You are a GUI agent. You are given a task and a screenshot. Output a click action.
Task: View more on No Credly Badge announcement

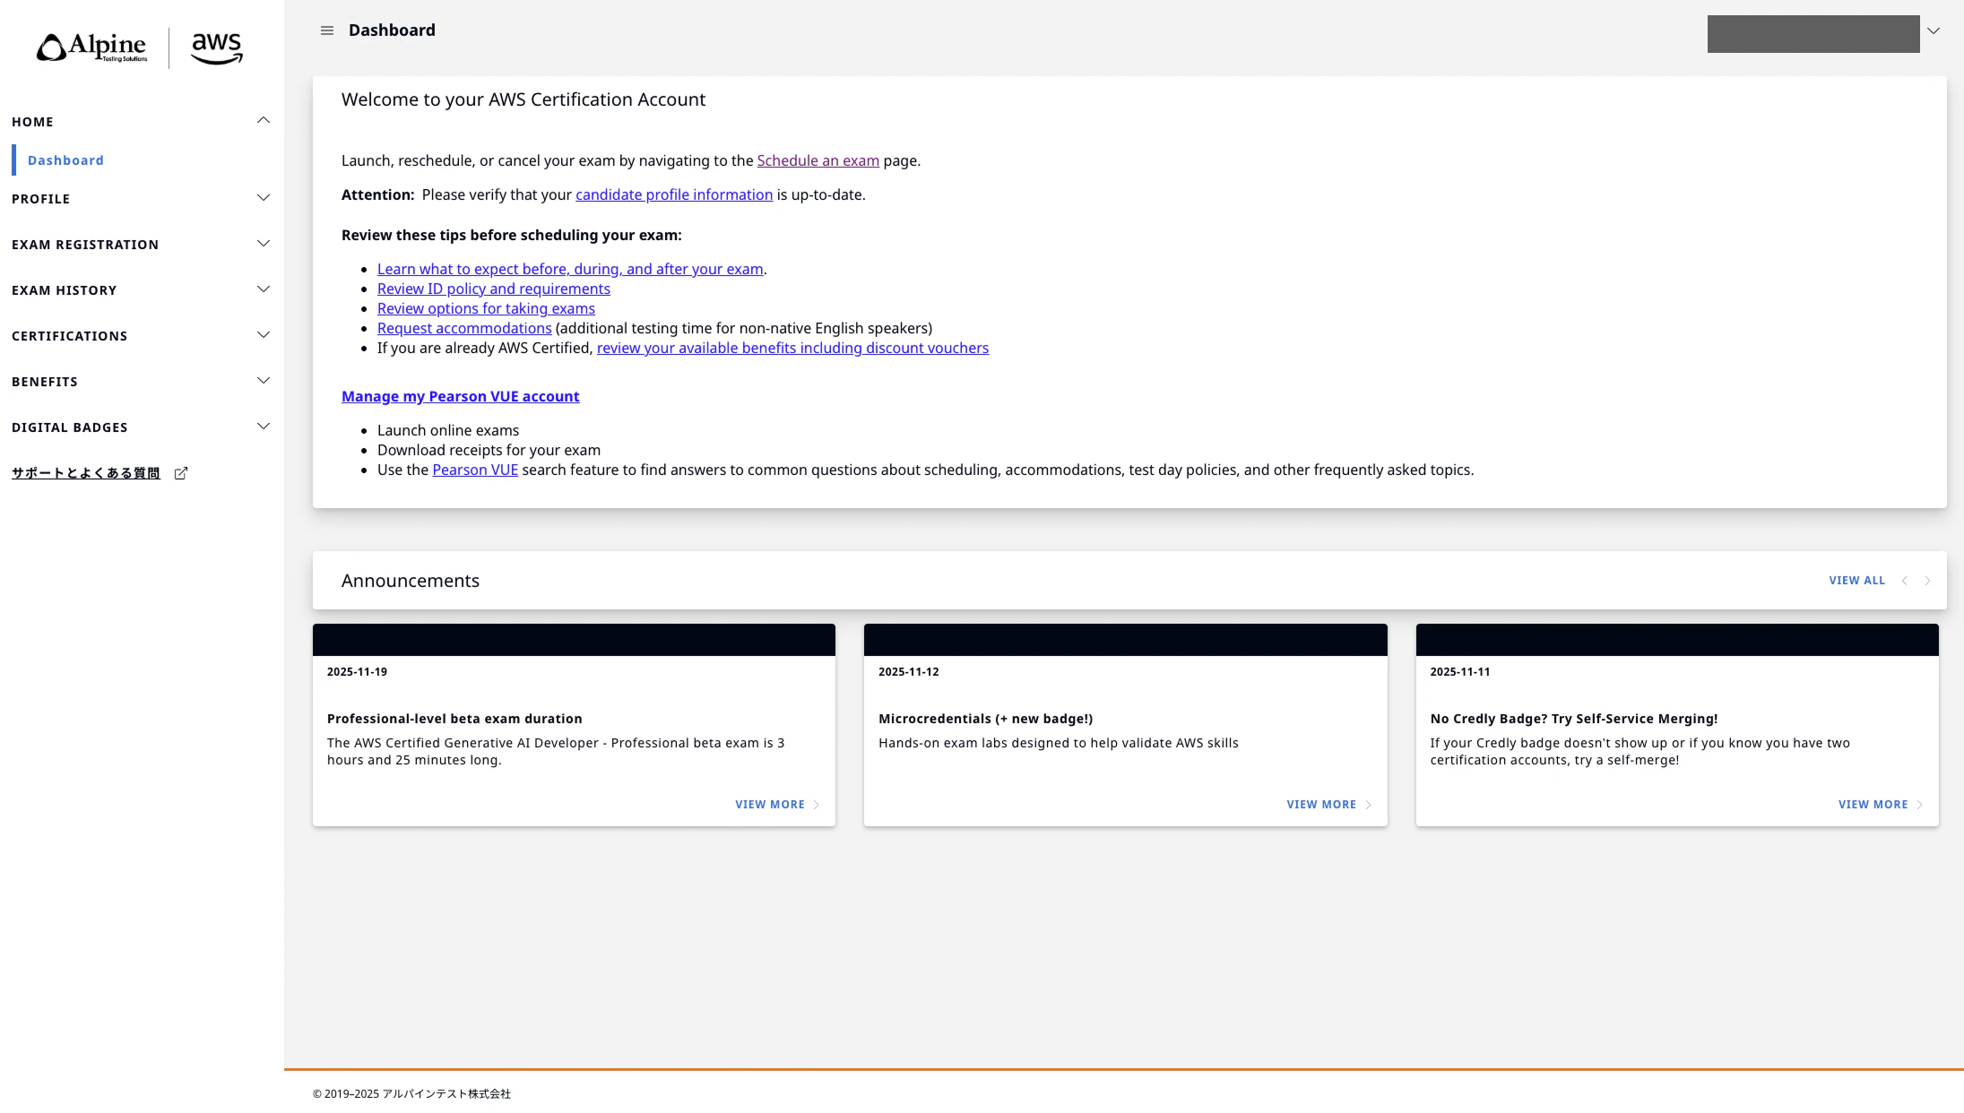1881,805
